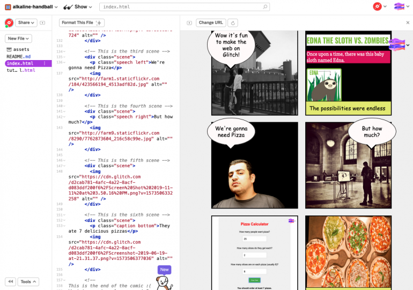Click the preview pane toggle icon
The width and height of the screenshot is (413, 290).
pos(189,23)
